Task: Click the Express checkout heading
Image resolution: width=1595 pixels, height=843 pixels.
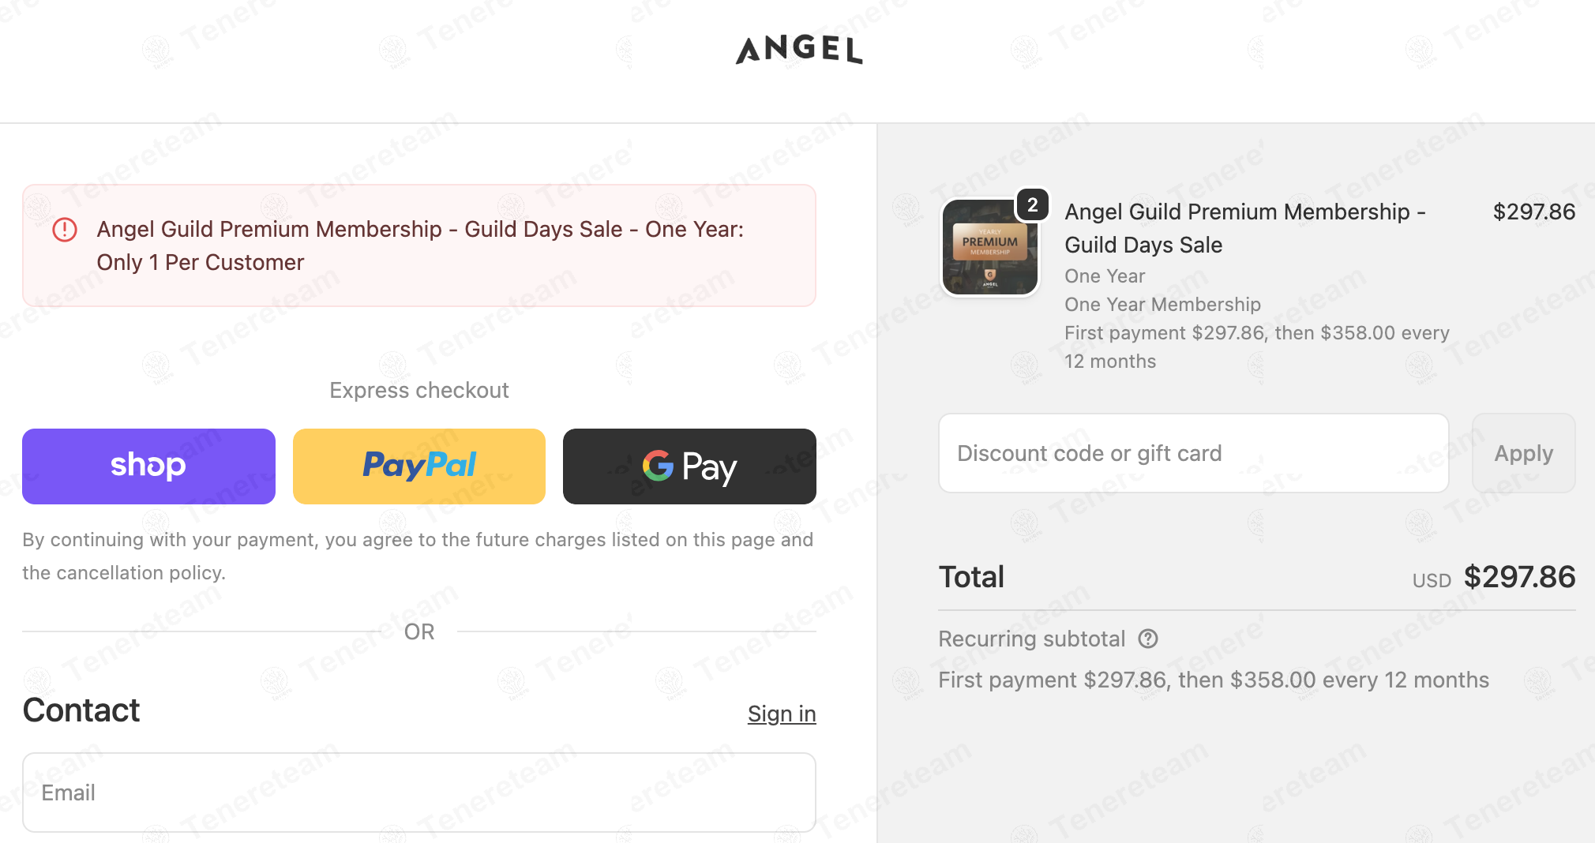Action: [418, 390]
